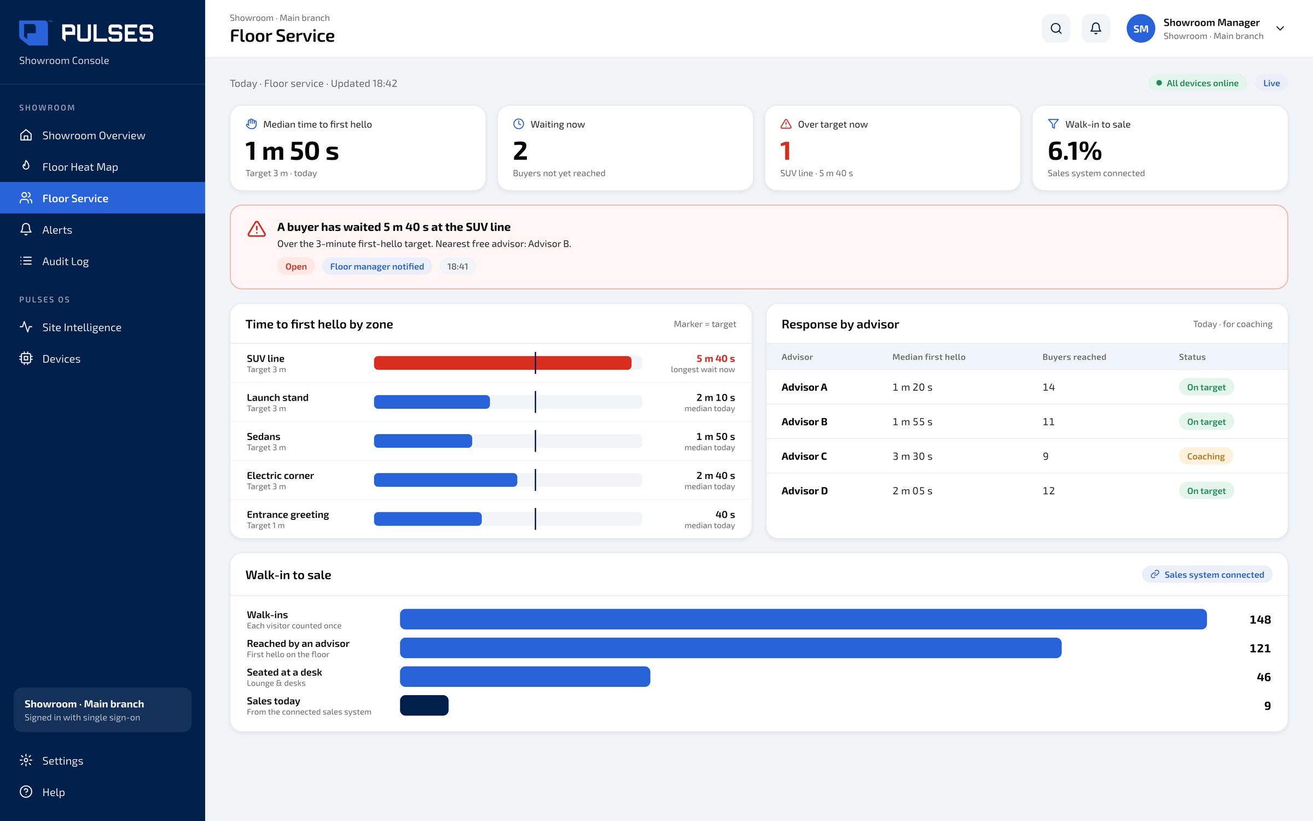Screen dimensions: 1313x821
Task: Click the Showroom Main branch sign-on card
Action: (102, 710)
